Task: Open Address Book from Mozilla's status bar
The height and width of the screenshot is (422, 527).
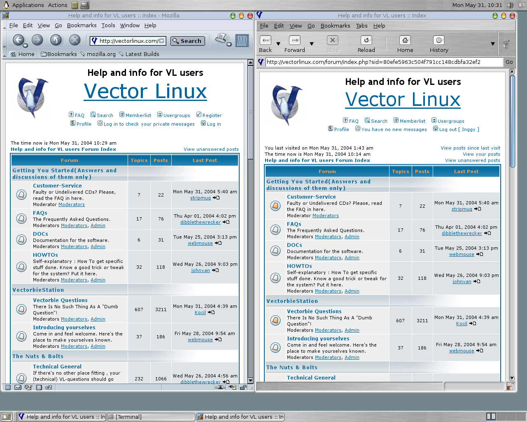Action: (39, 387)
